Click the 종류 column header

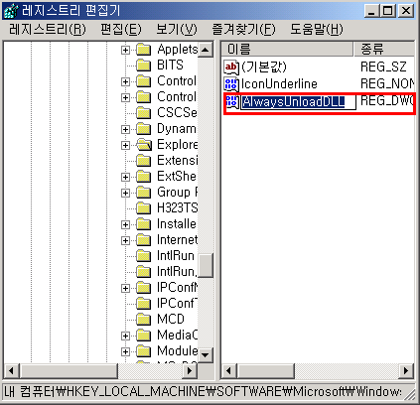(384, 50)
